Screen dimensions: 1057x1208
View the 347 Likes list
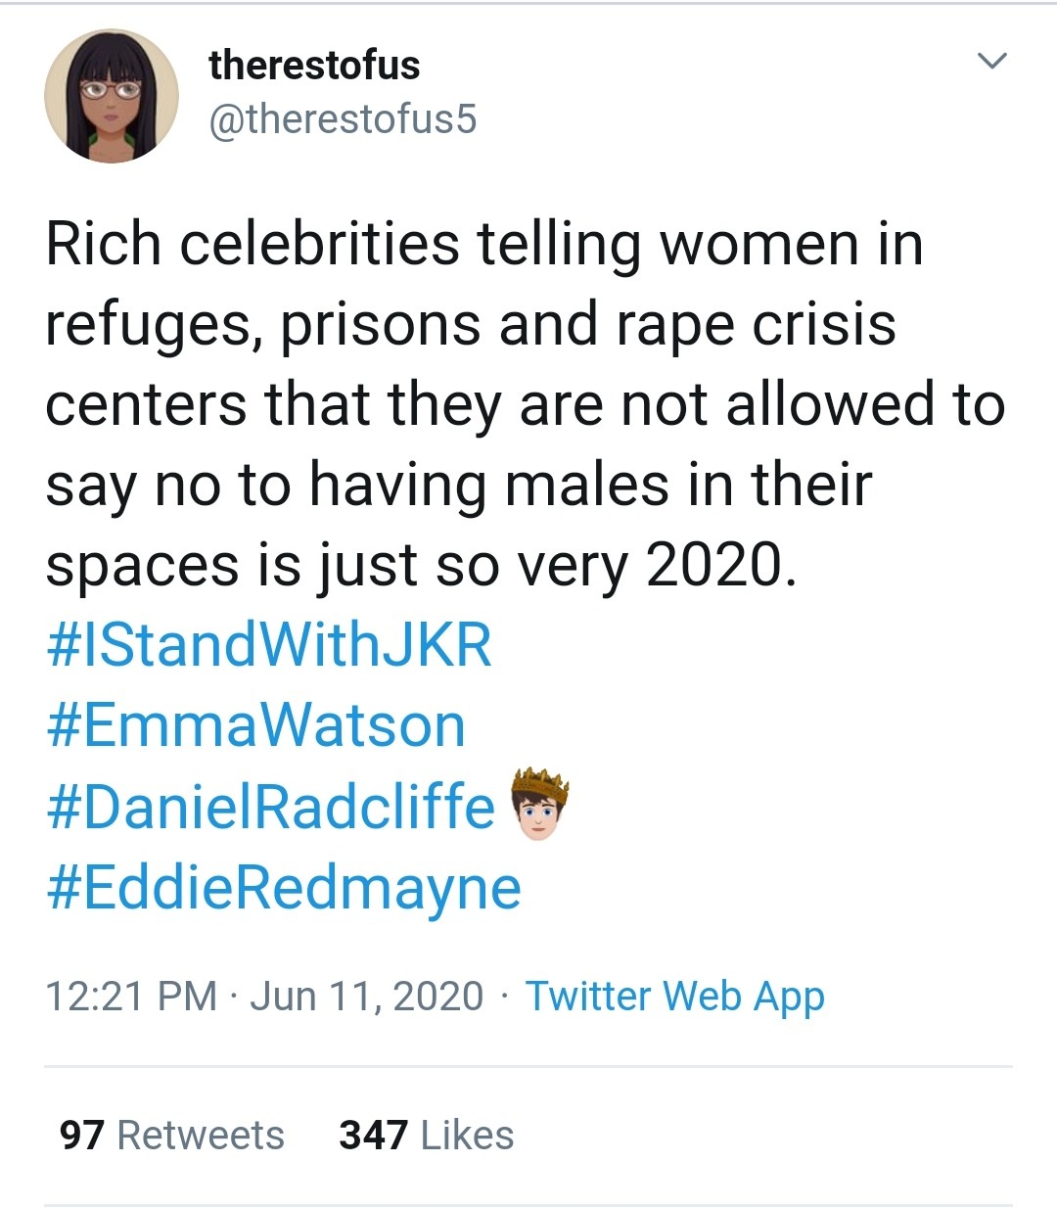(426, 1135)
